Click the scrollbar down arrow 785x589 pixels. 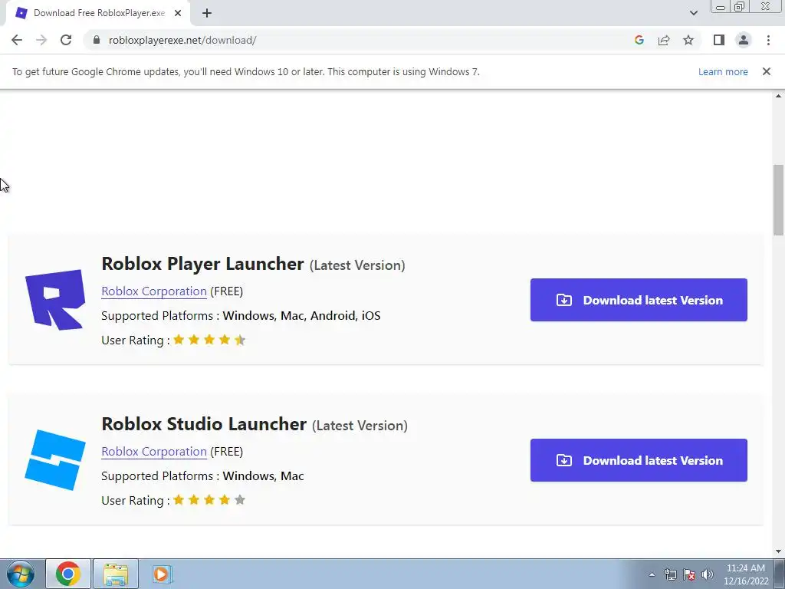click(779, 551)
